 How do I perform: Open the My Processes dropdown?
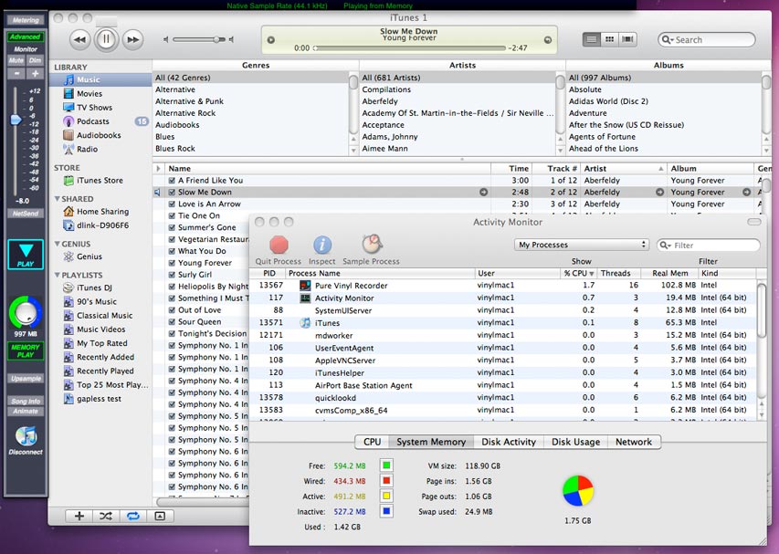582,245
